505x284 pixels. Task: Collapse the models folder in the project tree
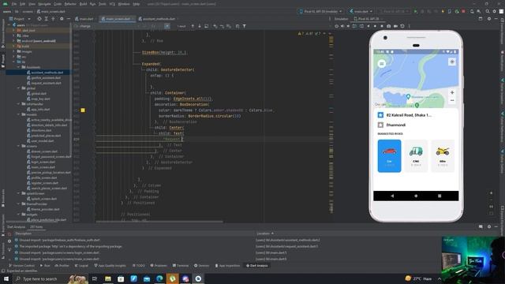coord(19,114)
